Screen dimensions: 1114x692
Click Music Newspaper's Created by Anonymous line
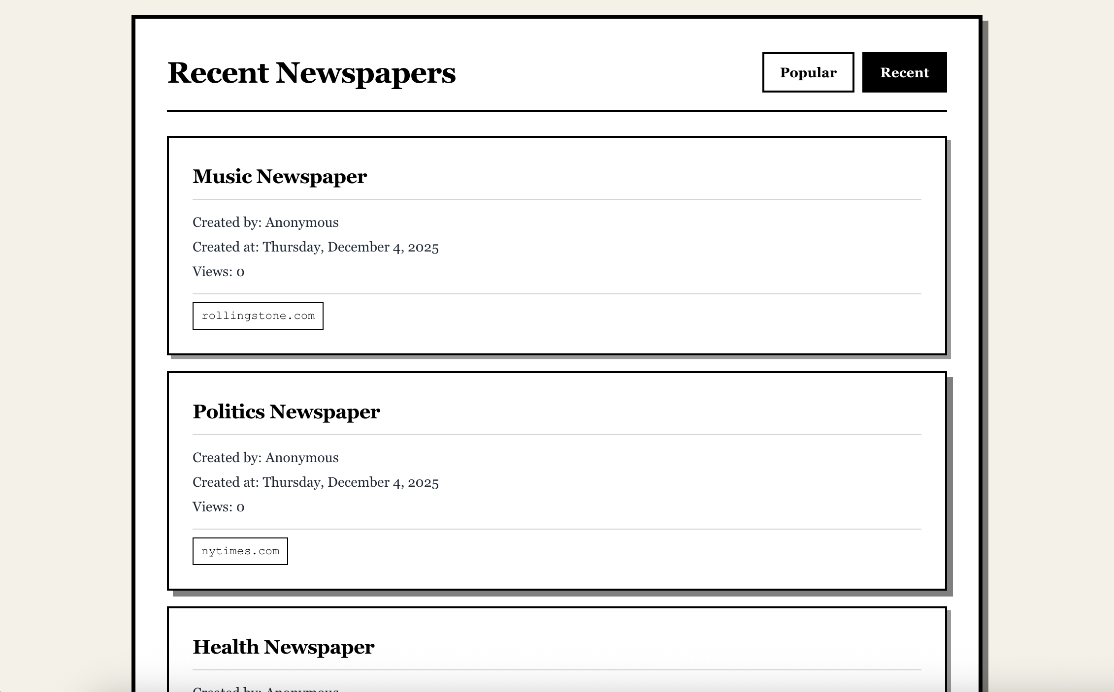point(265,222)
